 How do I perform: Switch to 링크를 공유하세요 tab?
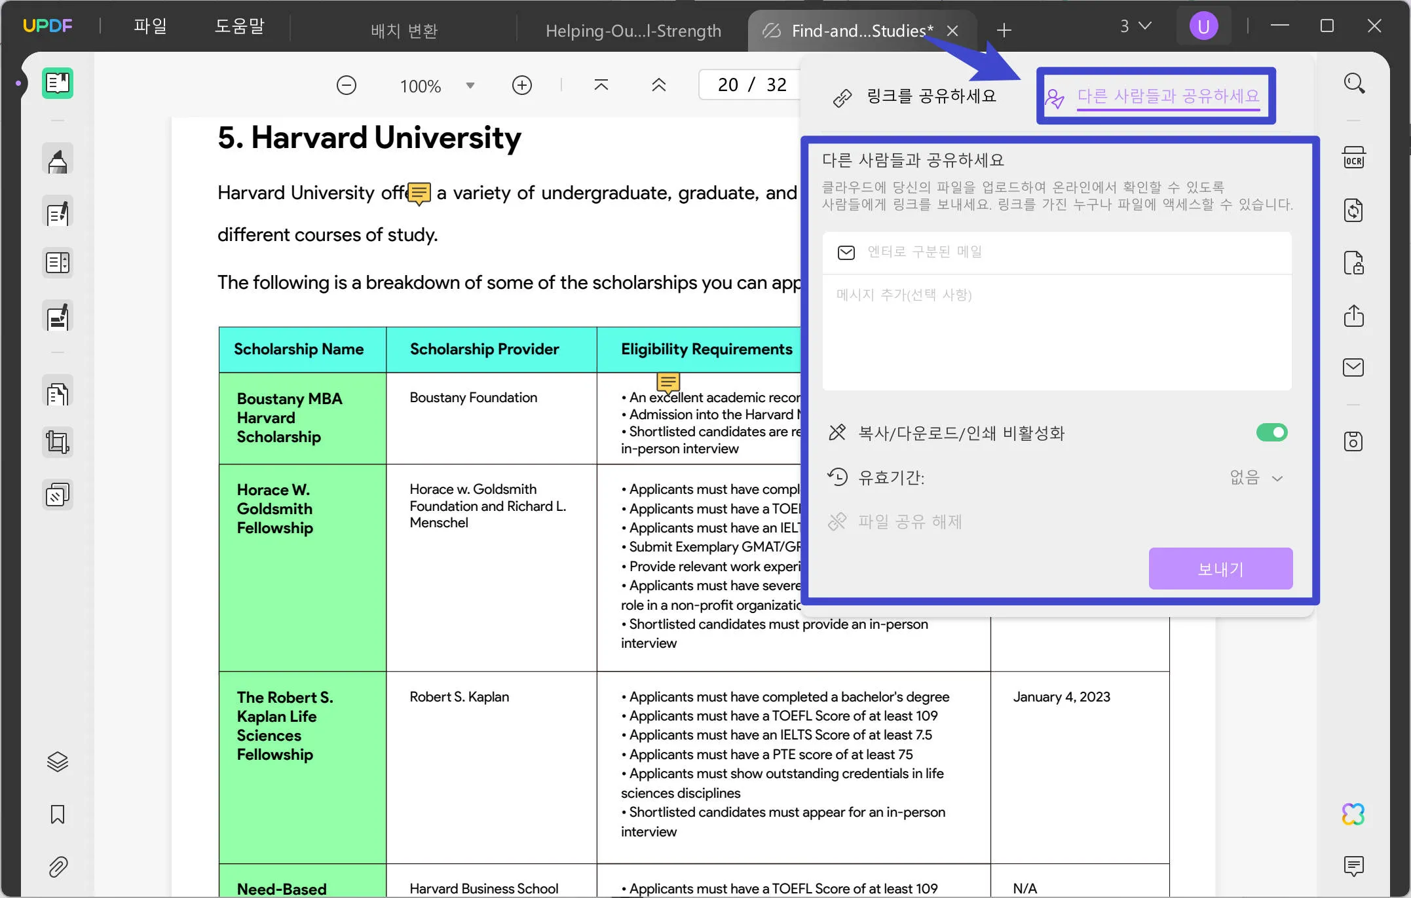(x=915, y=96)
